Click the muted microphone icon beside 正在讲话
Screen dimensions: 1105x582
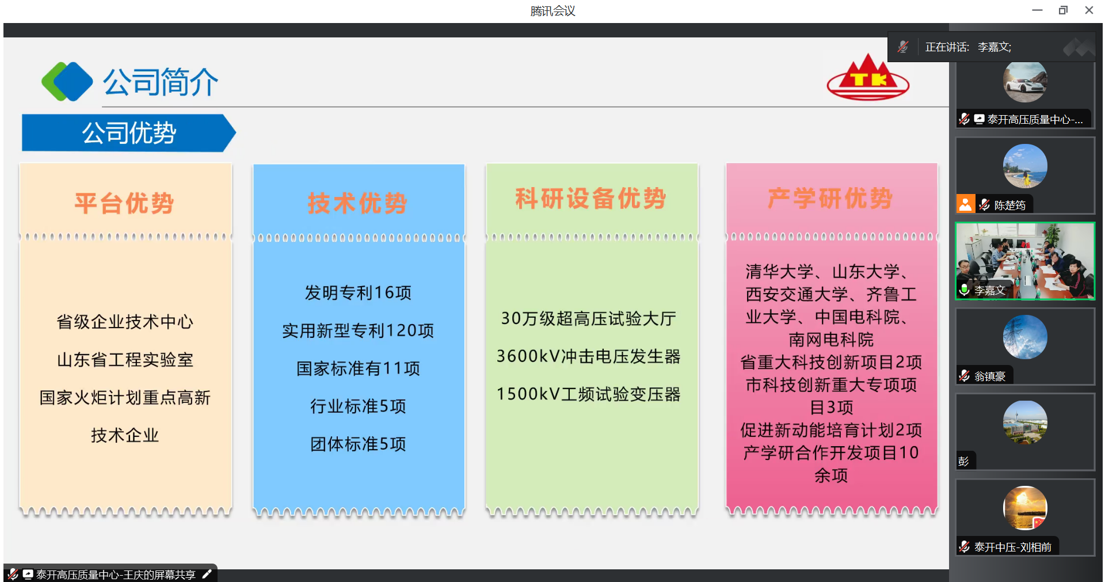[x=902, y=47]
